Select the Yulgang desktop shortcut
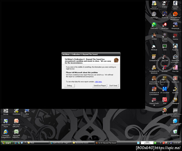 click(x=175, y=47)
